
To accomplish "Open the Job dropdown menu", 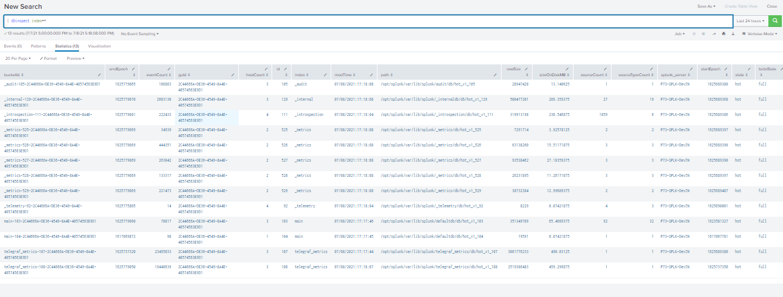I will click(679, 34).
